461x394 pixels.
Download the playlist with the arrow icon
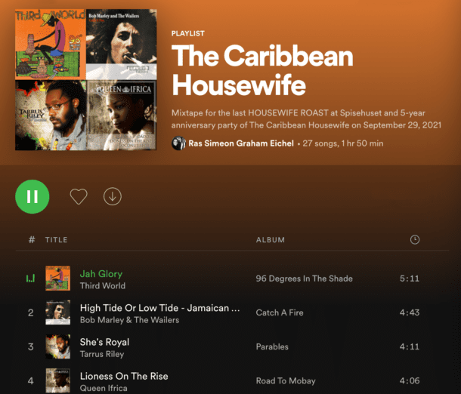click(113, 196)
